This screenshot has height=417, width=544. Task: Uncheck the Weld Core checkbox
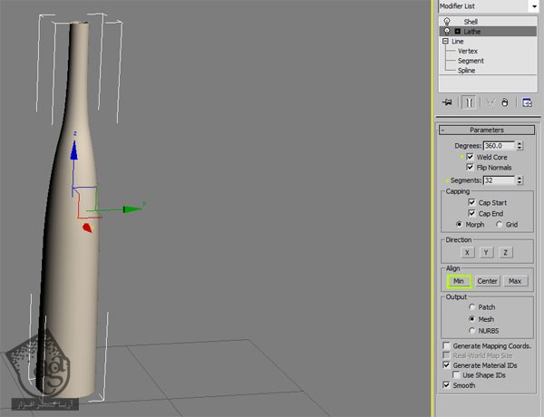click(x=470, y=157)
